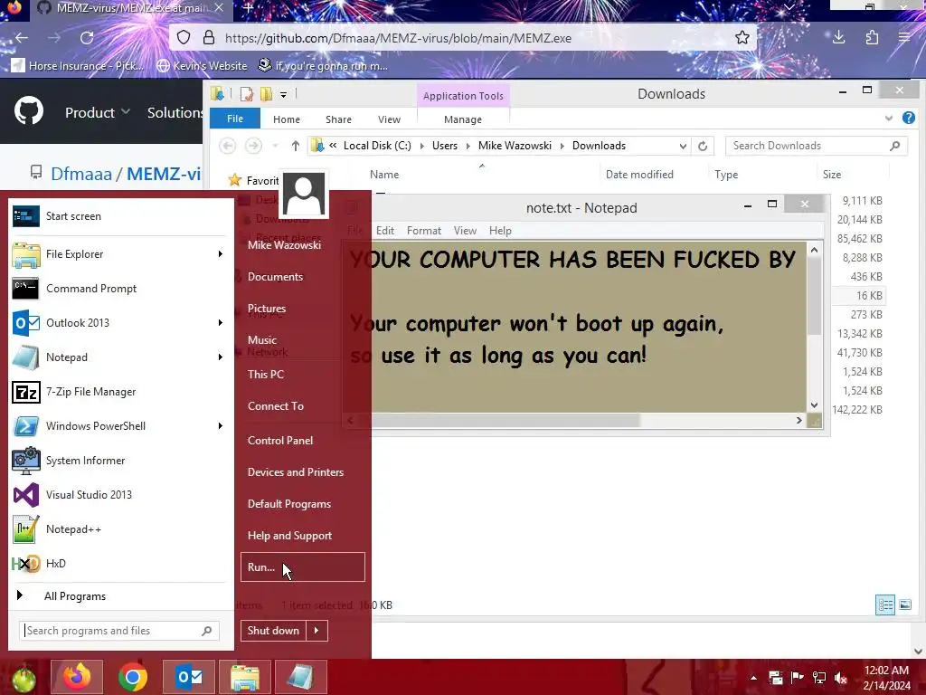Open the network tray icon

tap(819, 678)
